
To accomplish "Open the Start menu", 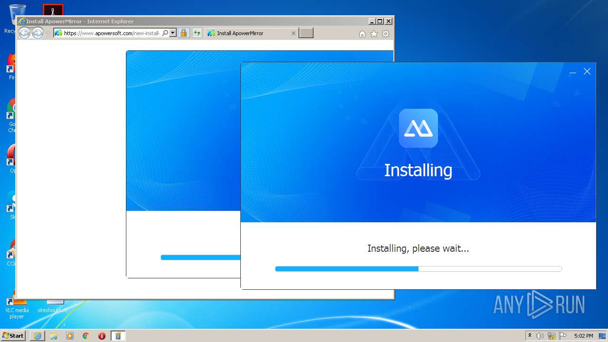I will [x=13, y=335].
